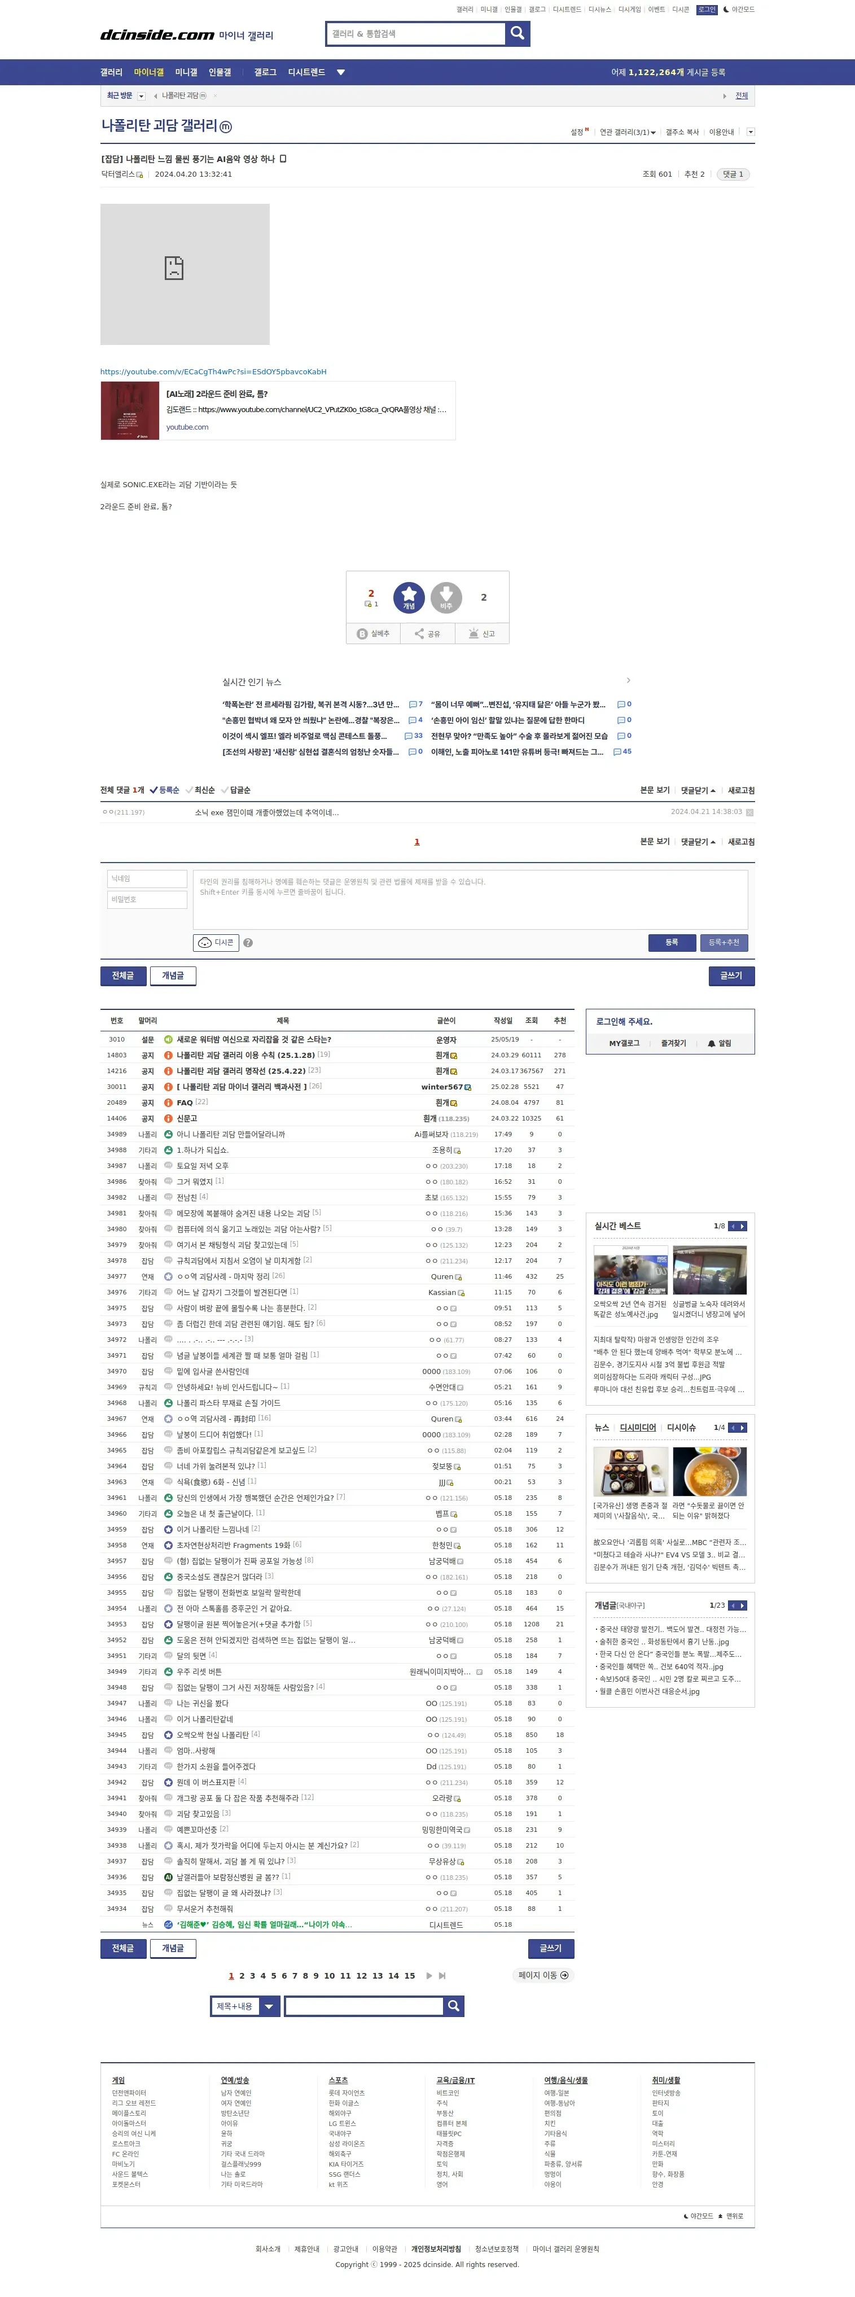Open 인물갤 in navigation bar
Screen dimensions: 855x2297
coord(220,72)
